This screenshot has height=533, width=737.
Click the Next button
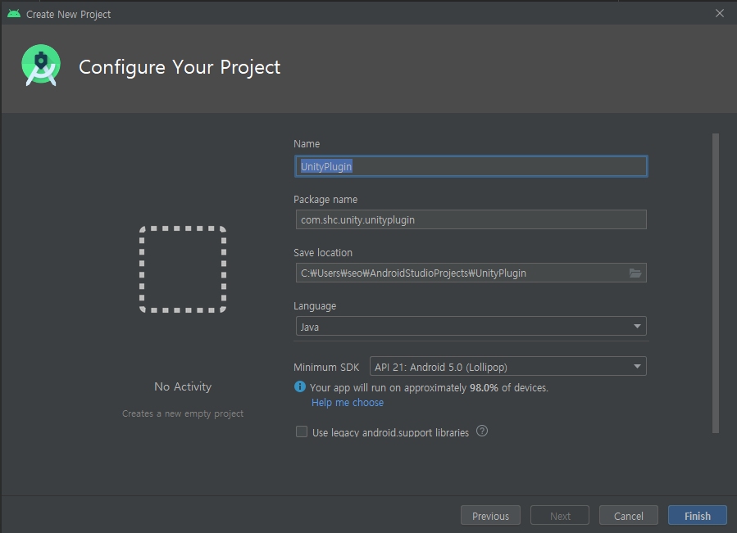[x=560, y=516]
